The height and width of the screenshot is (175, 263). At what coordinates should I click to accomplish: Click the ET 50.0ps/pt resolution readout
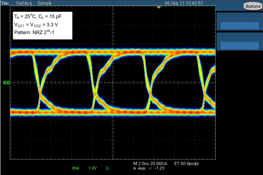tap(187, 163)
